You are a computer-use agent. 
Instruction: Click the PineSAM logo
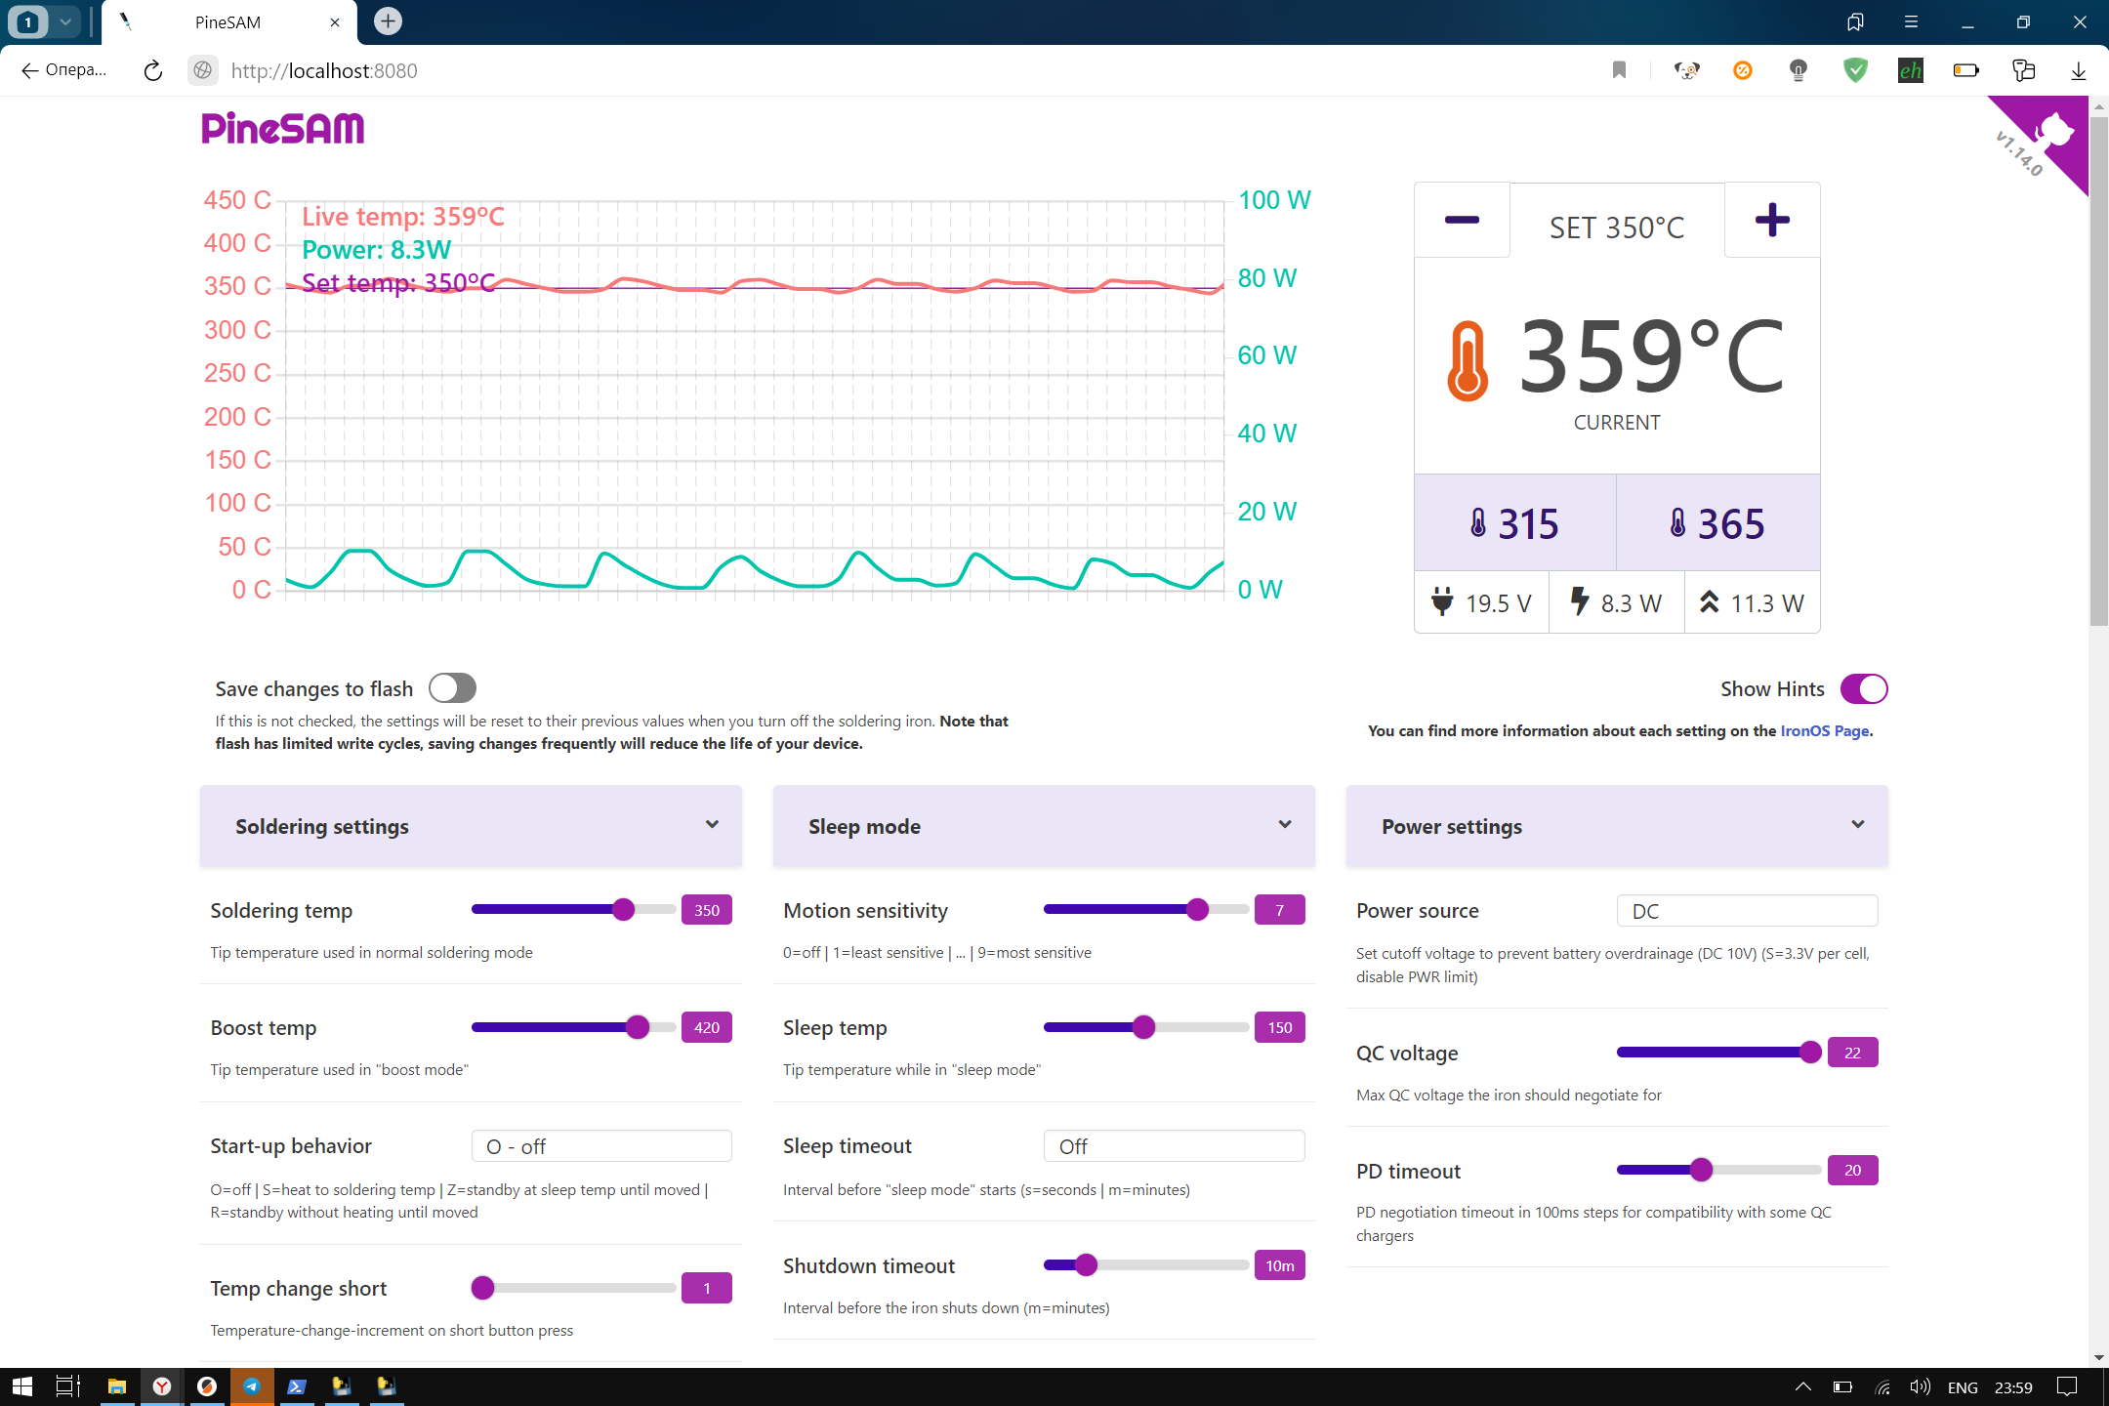pyautogui.click(x=282, y=128)
